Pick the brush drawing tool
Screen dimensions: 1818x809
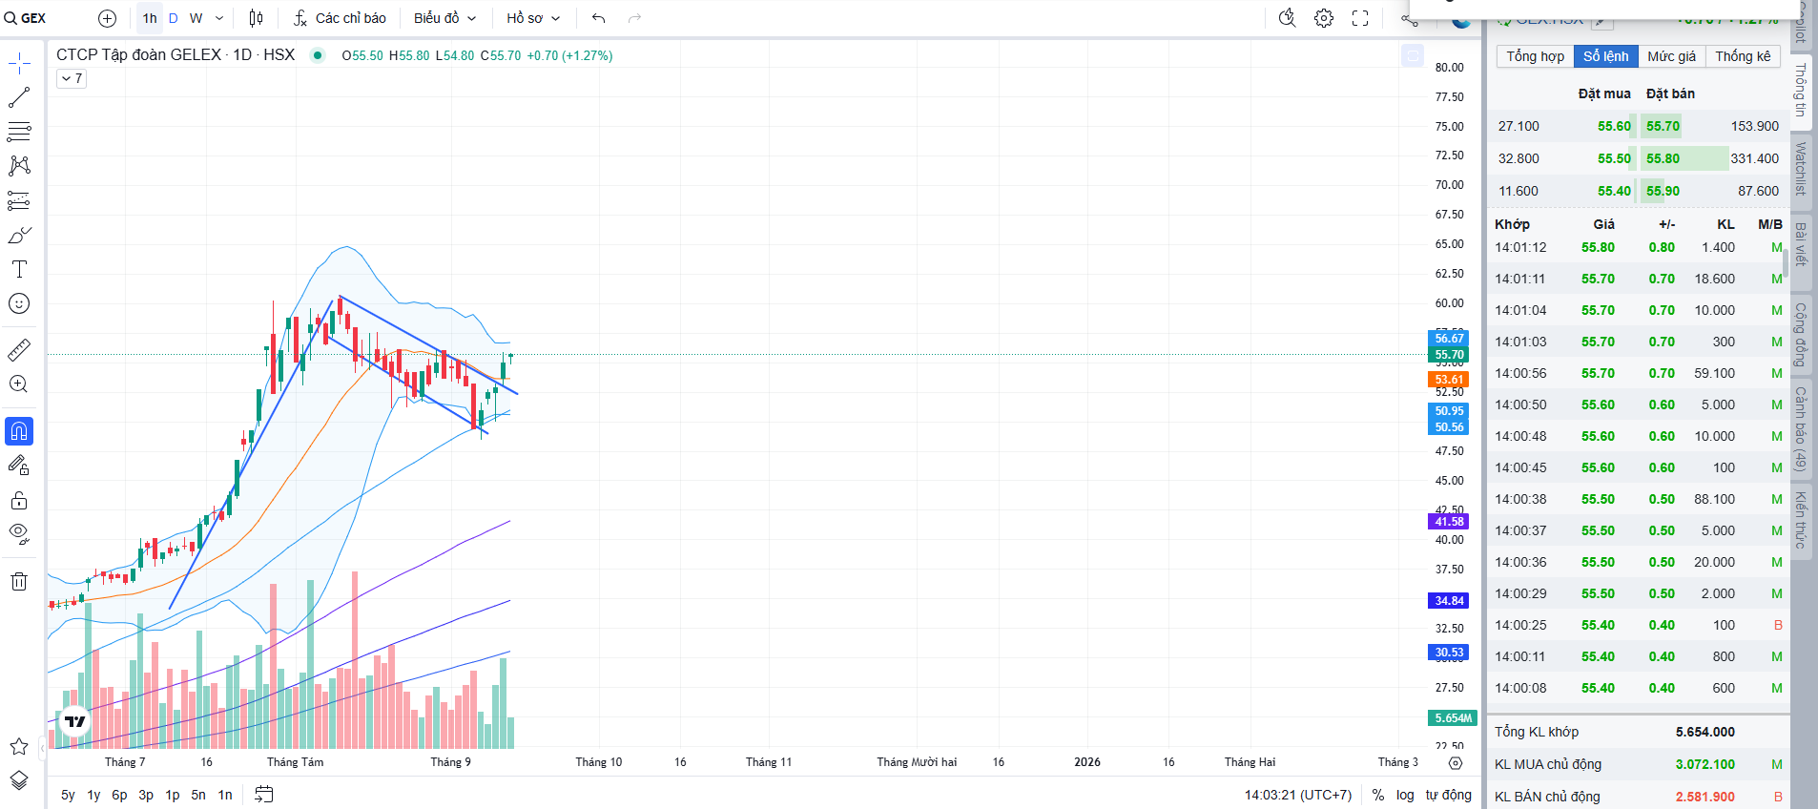(x=19, y=235)
